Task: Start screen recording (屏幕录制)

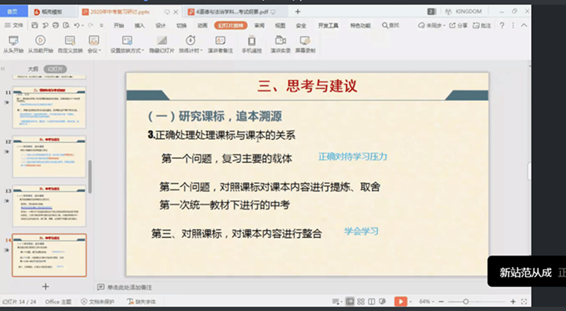Action: 305,44
